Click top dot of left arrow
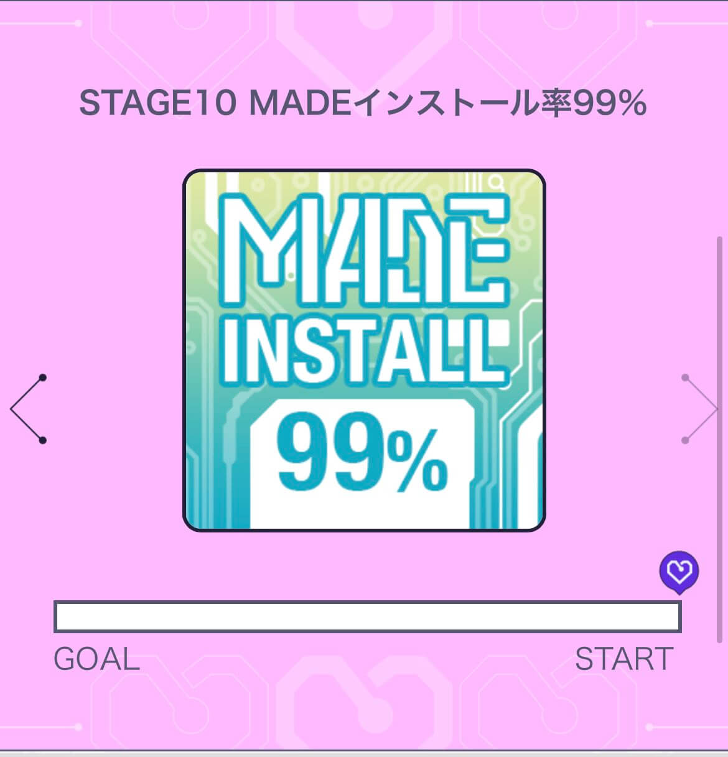This screenshot has height=757, width=728. pos(42,378)
